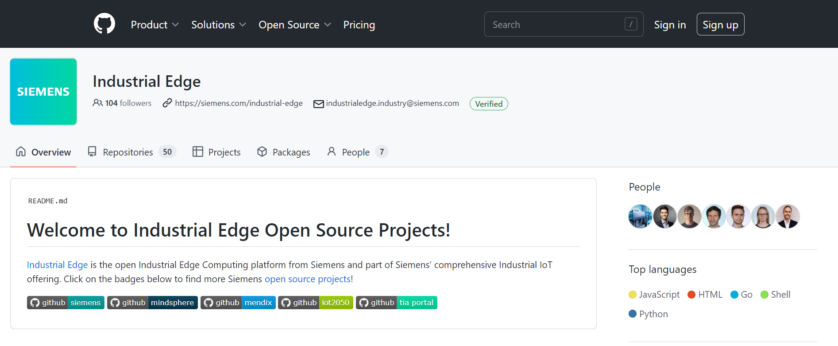The image size is (838, 346).
Task: Open the github siemens badge
Action: (66, 303)
